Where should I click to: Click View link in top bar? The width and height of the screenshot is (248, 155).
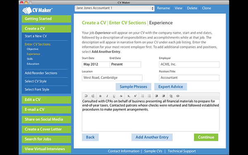179,8
